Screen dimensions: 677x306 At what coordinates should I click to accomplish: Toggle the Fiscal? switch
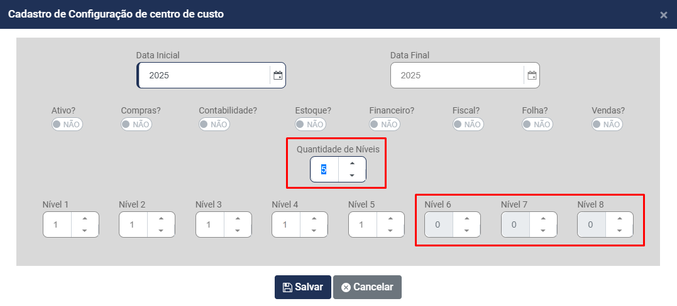(468, 124)
